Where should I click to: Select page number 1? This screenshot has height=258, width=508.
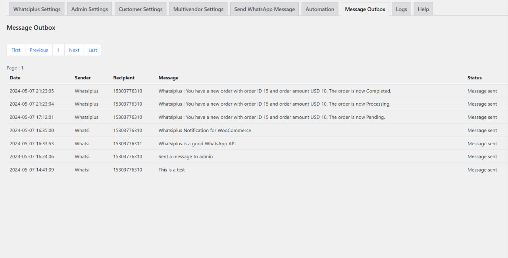(58, 50)
